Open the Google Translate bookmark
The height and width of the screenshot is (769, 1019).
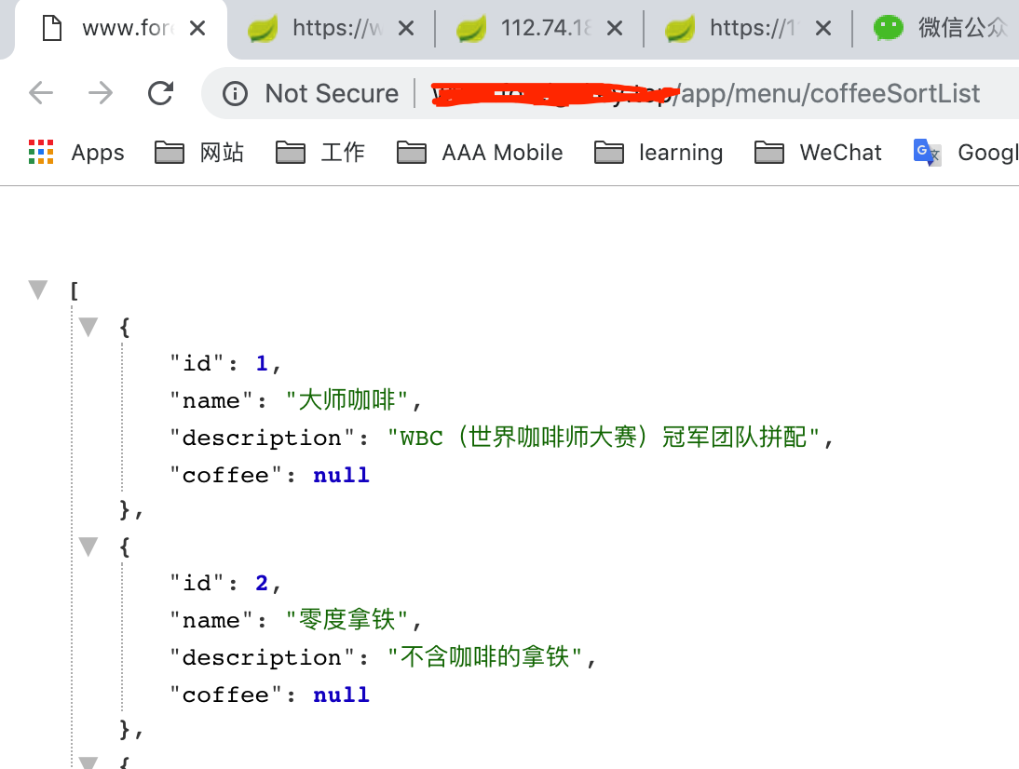[966, 153]
